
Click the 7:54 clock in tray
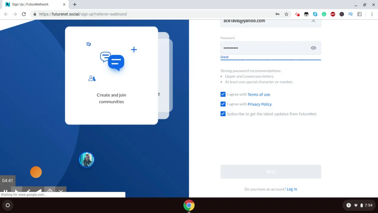(369, 205)
